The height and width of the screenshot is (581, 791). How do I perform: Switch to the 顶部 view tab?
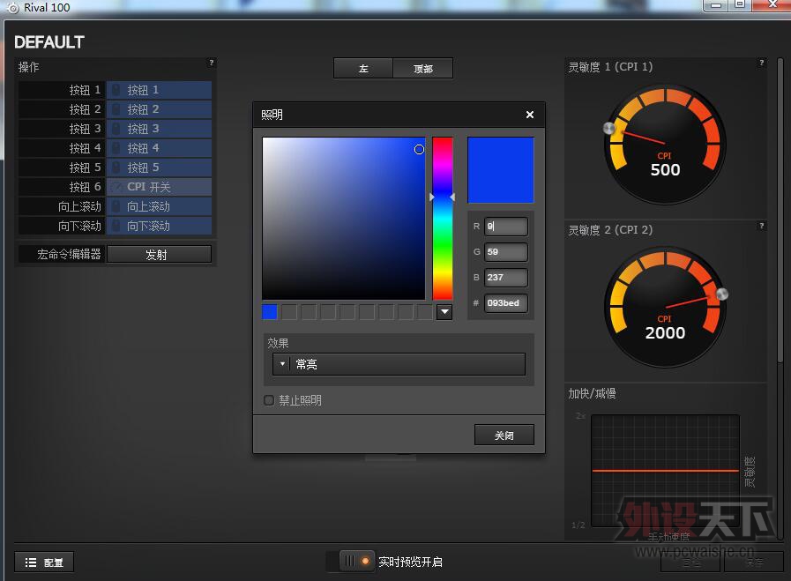click(422, 68)
